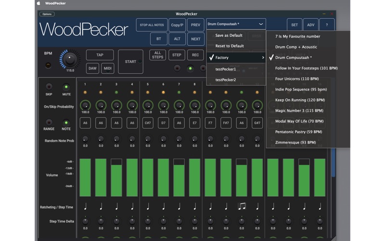Toggle the NOTE radio LED
385x241 pixels.
[x=66, y=122]
